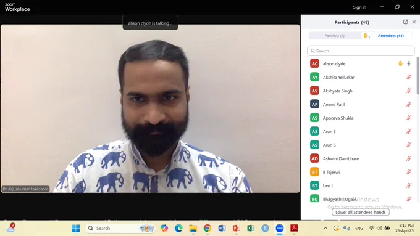This screenshot has width=420, height=236.
Task: Expand the hidden system tray icons
Action: tap(325, 228)
